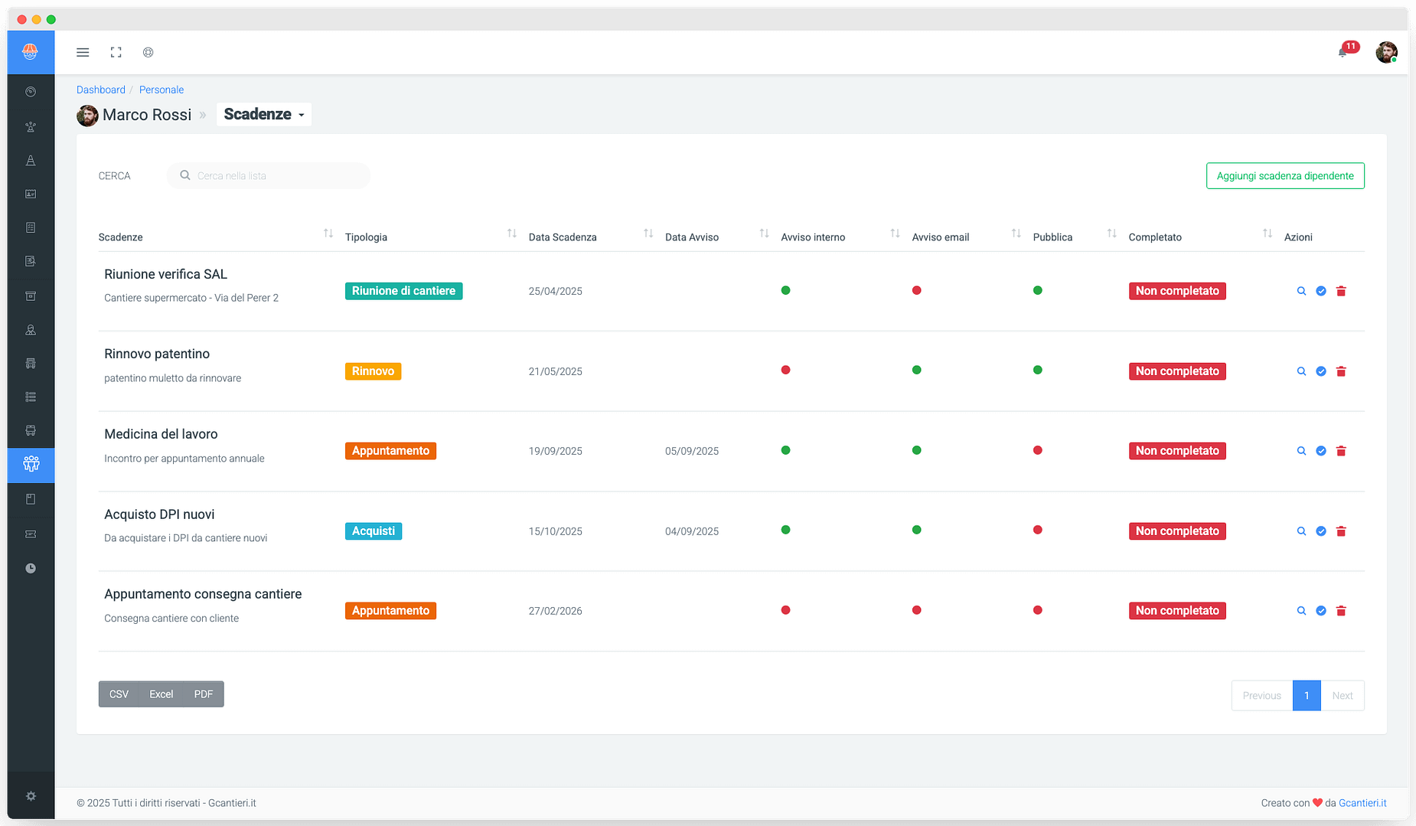The height and width of the screenshot is (826, 1416).
Task: Open the user avatar menu top right
Action: (1386, 52)
